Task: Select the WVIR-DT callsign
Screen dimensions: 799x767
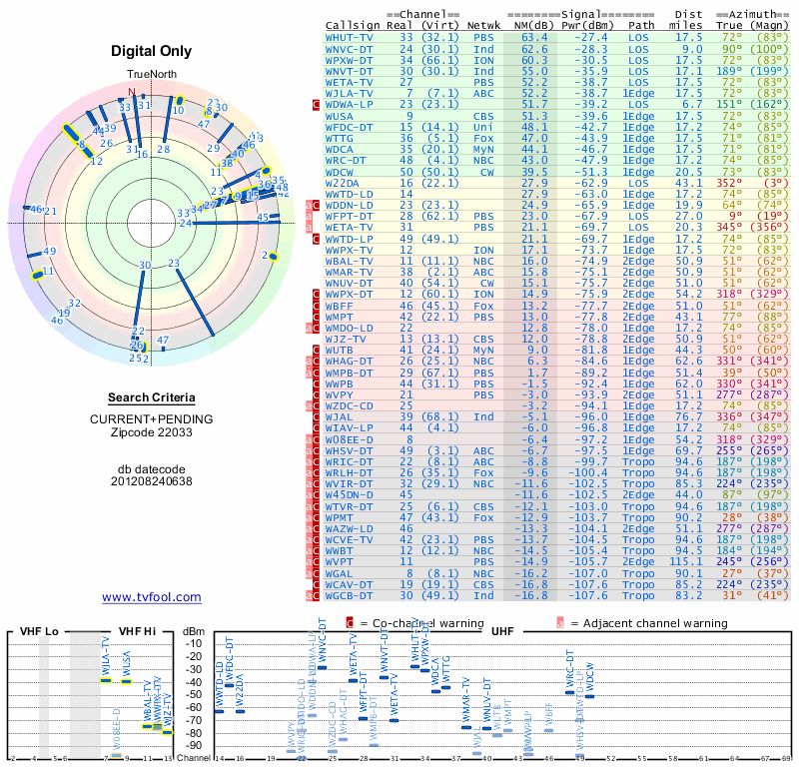Action: pyautogui.click(x=349, y=484)
